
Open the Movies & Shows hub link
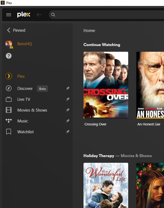[x=136, y=156]
